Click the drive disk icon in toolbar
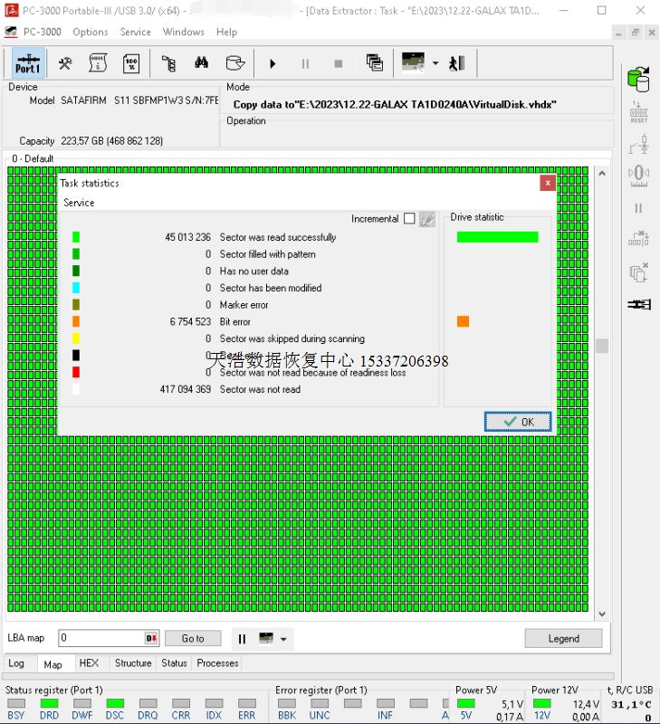The image size is (660, 724). pos(234,63)
